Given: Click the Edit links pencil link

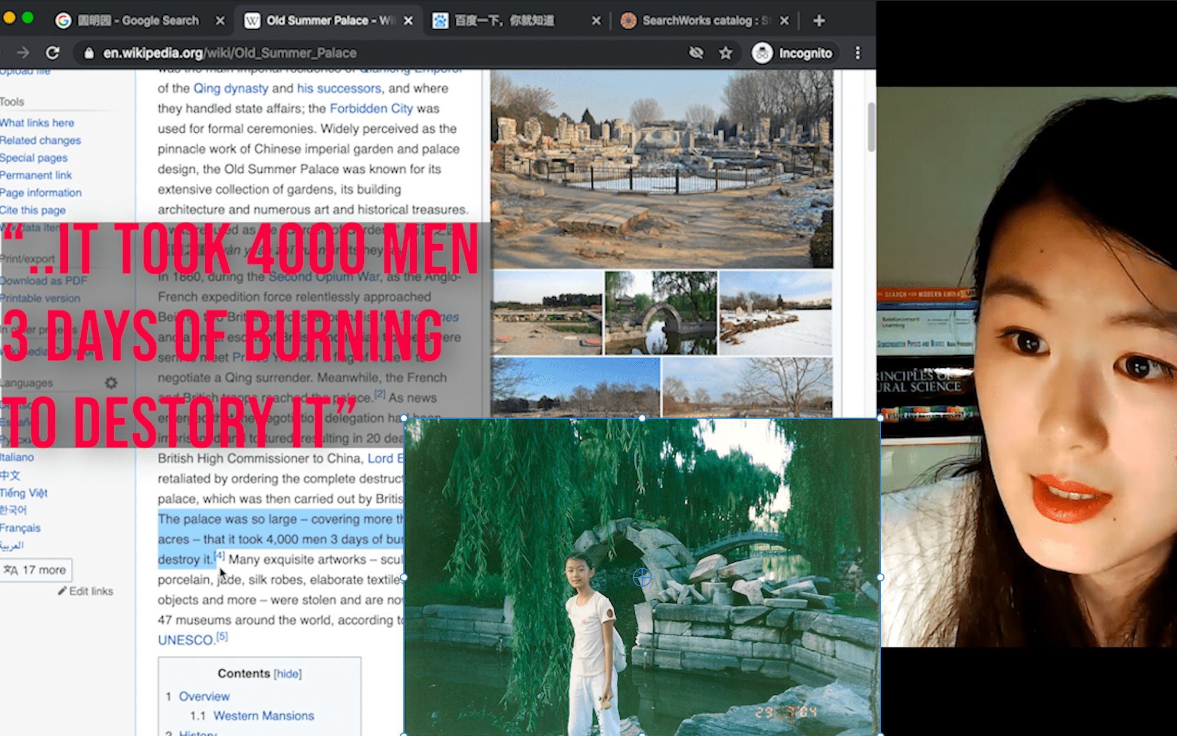Looking at the screenshot, I should pos(86,591).
